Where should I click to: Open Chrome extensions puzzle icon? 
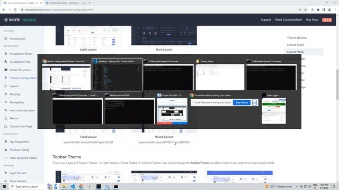[318, 9]
